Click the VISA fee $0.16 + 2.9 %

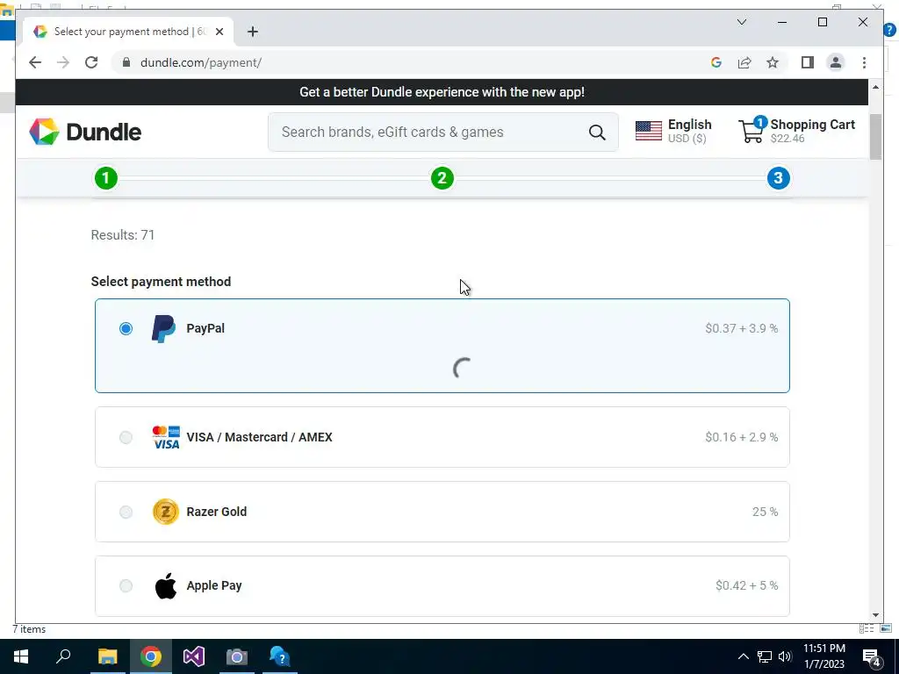tap(741, 437)
